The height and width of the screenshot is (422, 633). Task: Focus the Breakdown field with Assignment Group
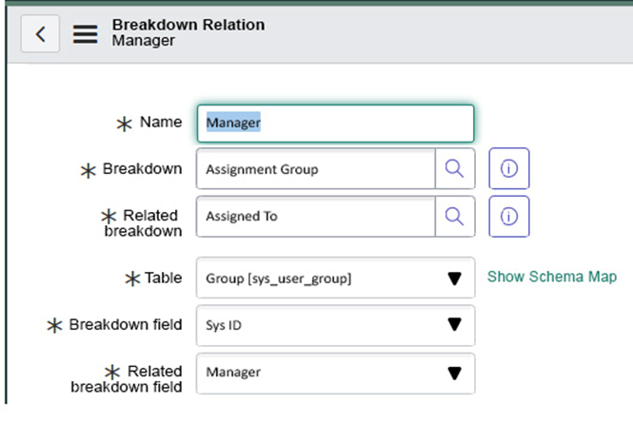coord(316,168)
